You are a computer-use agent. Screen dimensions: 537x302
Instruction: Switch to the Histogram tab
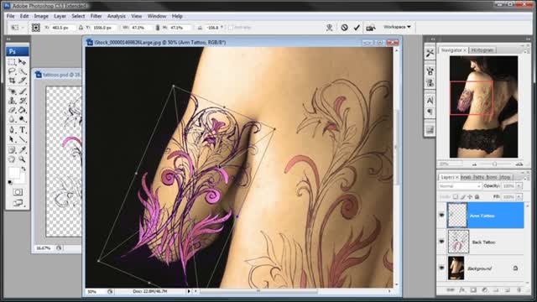pos(482,50)
